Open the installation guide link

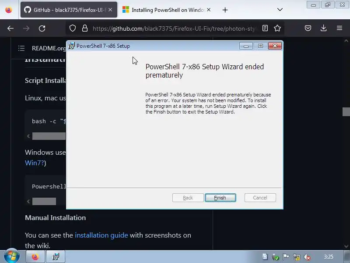(x=101, y=235)
